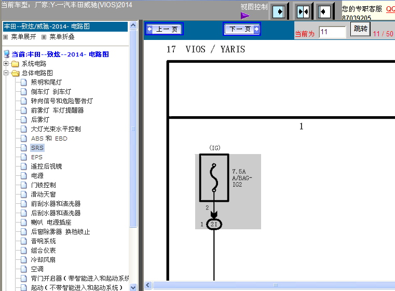Open the ABS 和 EBD diagram
The image size is (395, 291).
(49, 138)
